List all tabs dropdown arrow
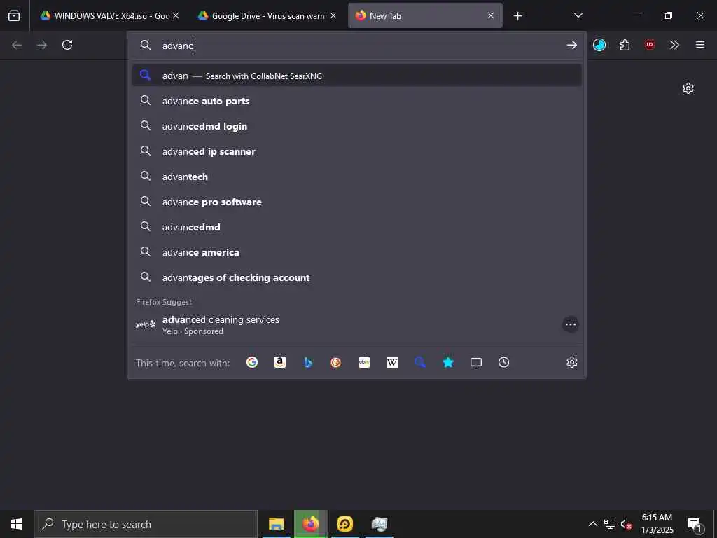 coord(578,15)
